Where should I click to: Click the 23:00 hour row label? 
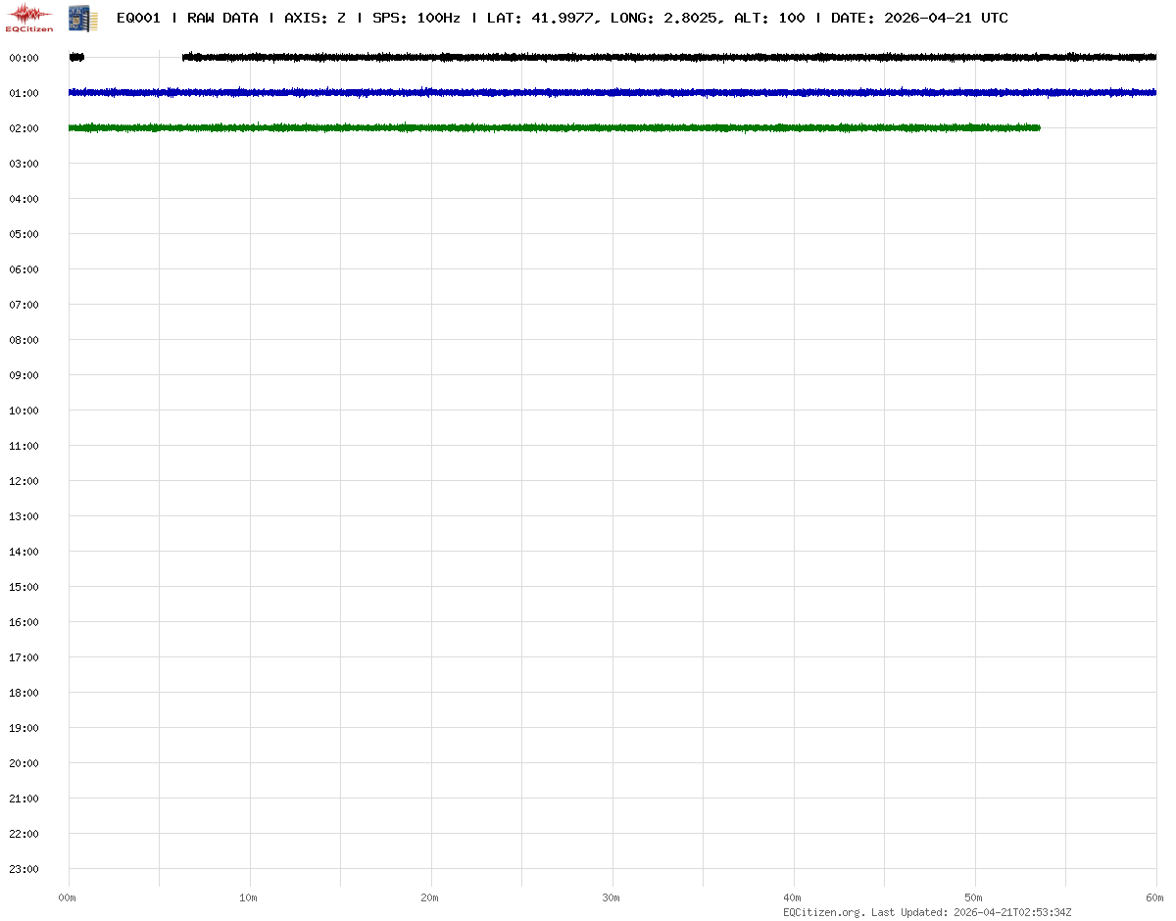click(x=24, y=869)
